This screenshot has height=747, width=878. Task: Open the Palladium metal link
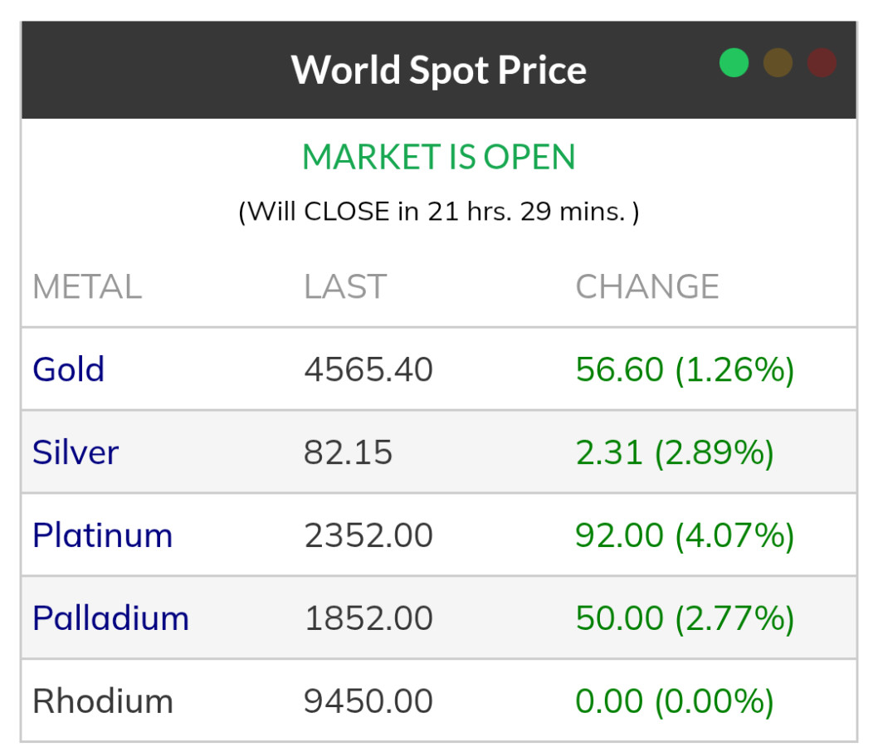(111, 618)
